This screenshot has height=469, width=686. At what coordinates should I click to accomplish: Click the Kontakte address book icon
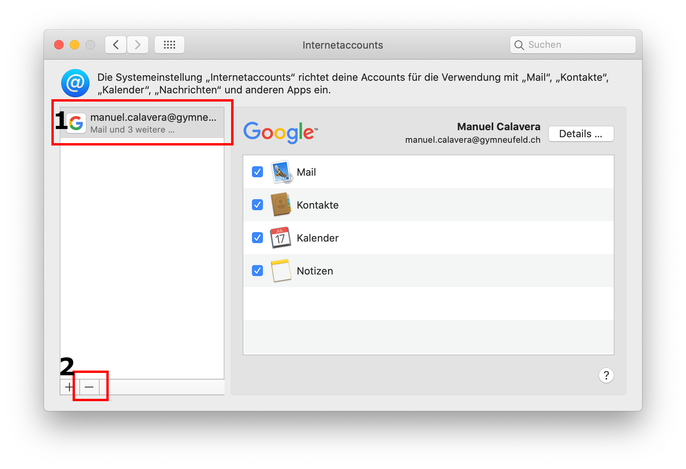point(281,205)
